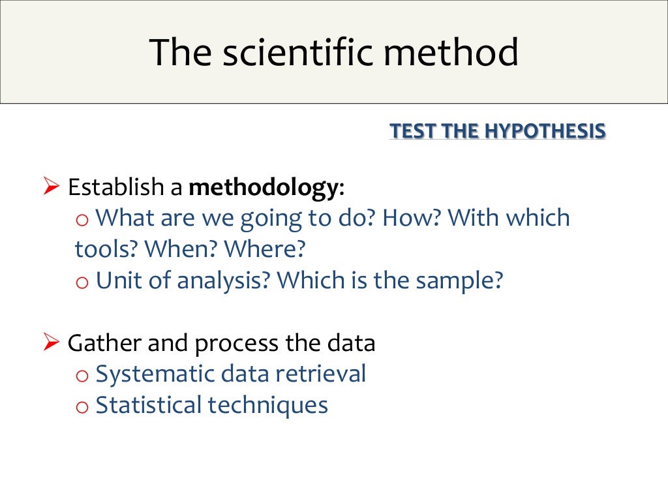The width and height of the screenshot is (668, 501).
Task: Click the text Statistical techniques
Action: (x=212, y=405)
